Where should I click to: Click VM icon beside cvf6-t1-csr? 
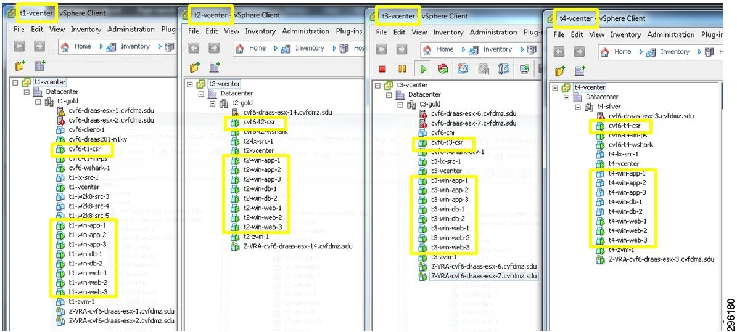60,149
